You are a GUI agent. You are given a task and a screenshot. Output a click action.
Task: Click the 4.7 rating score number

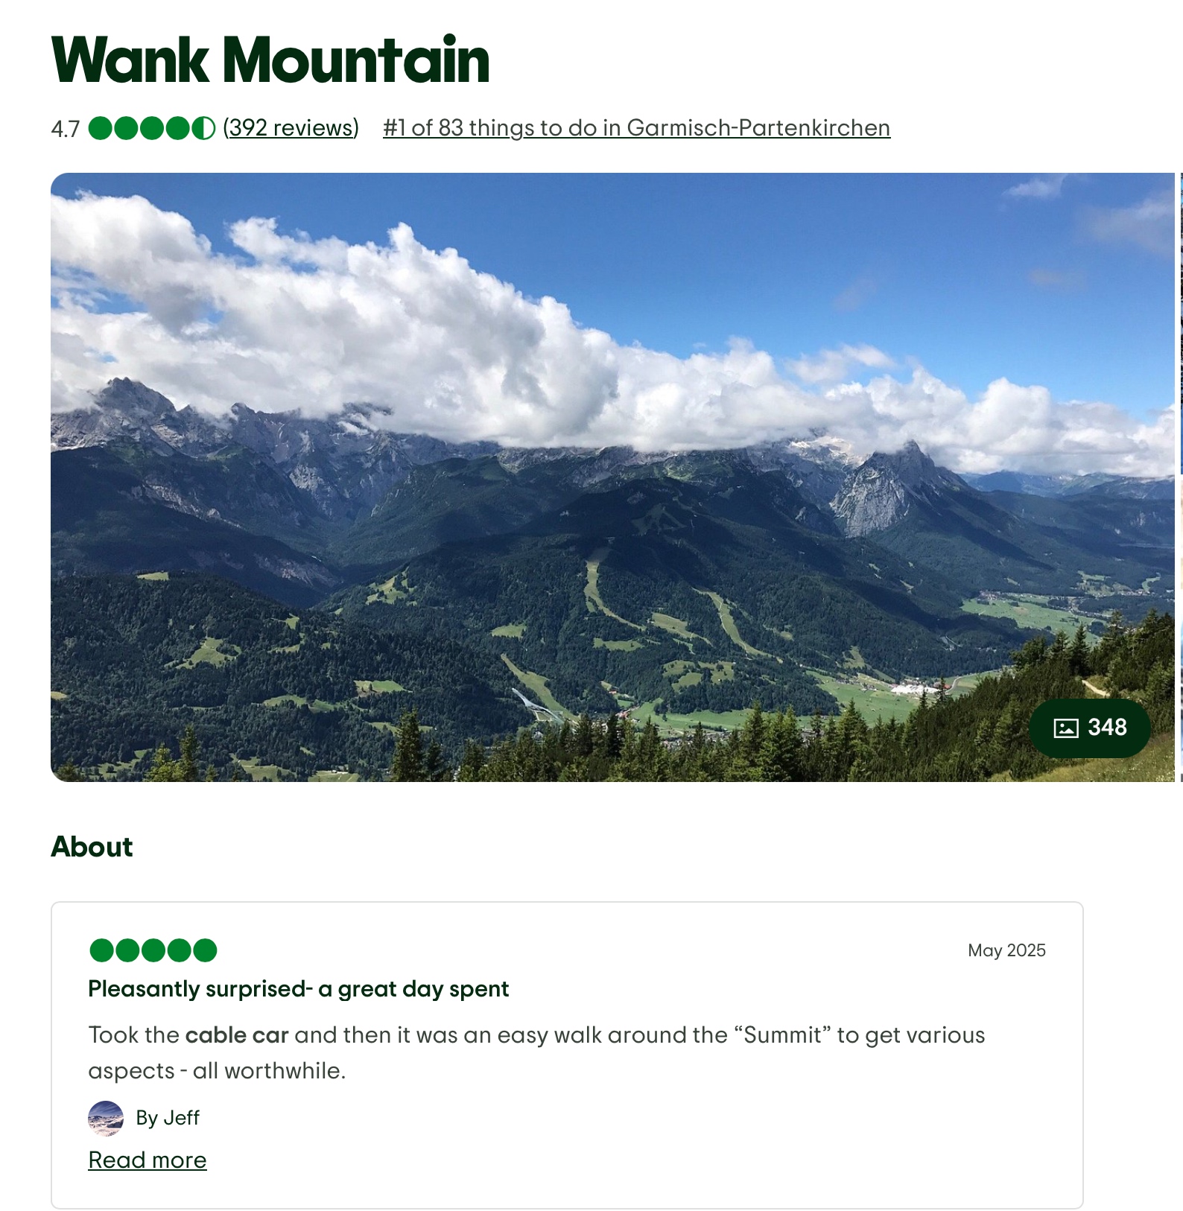point(65,129)
